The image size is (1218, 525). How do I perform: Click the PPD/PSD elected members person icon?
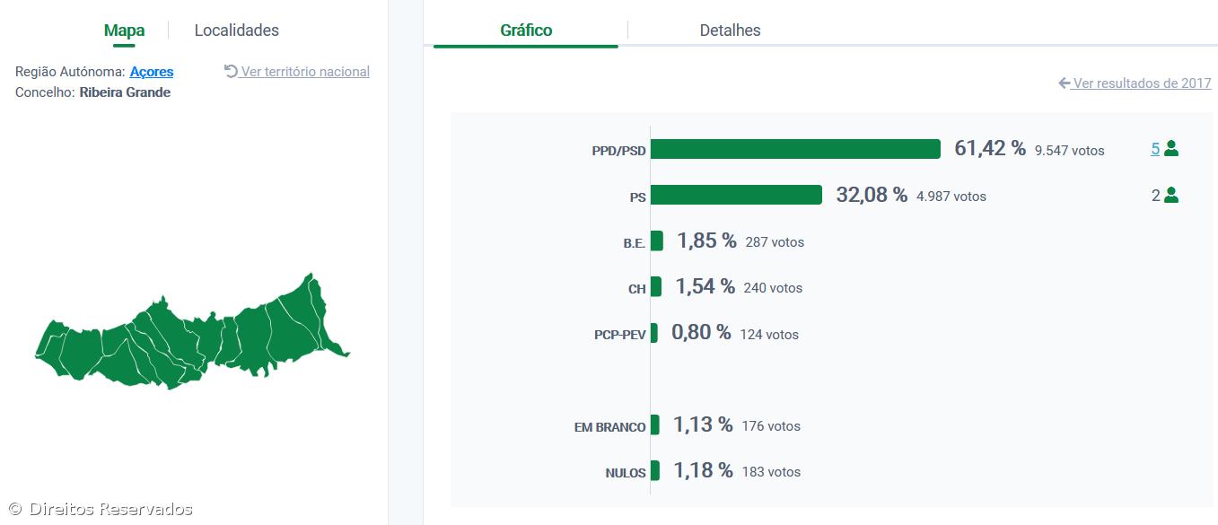pos(1170,149)
